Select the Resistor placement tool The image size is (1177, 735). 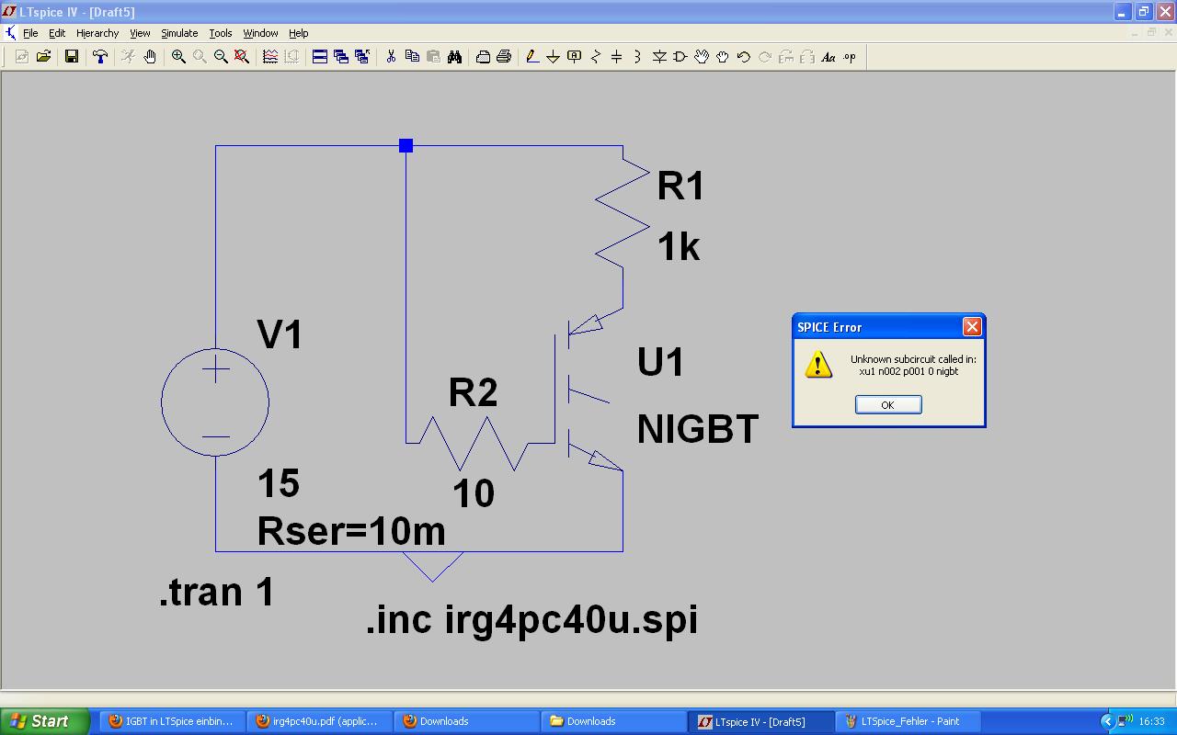(596, 56)
